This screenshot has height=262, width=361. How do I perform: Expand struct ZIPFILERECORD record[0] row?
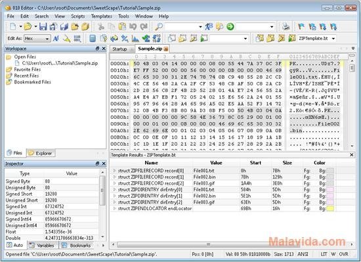[x=114, y=171]
